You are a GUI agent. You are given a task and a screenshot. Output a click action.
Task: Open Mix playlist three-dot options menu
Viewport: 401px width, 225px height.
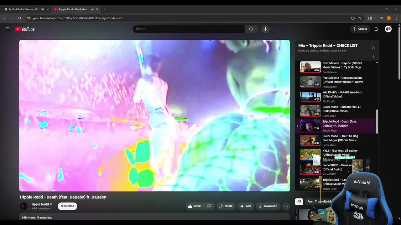373,57
